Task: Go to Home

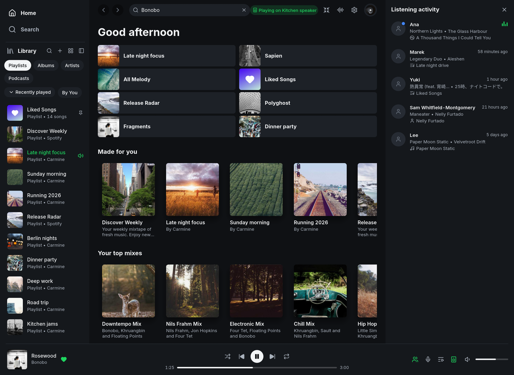Action: pos(22,13)
